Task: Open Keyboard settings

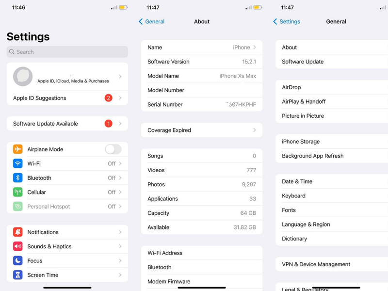Action: (332, 196)
